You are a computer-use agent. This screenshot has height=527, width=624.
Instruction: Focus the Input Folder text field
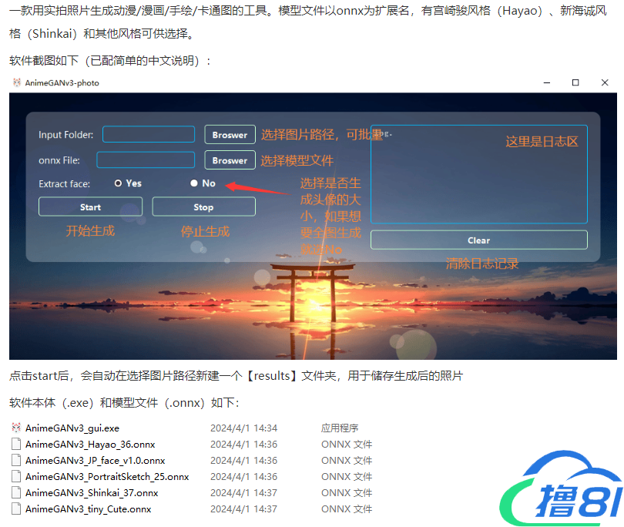pos(149,135)
